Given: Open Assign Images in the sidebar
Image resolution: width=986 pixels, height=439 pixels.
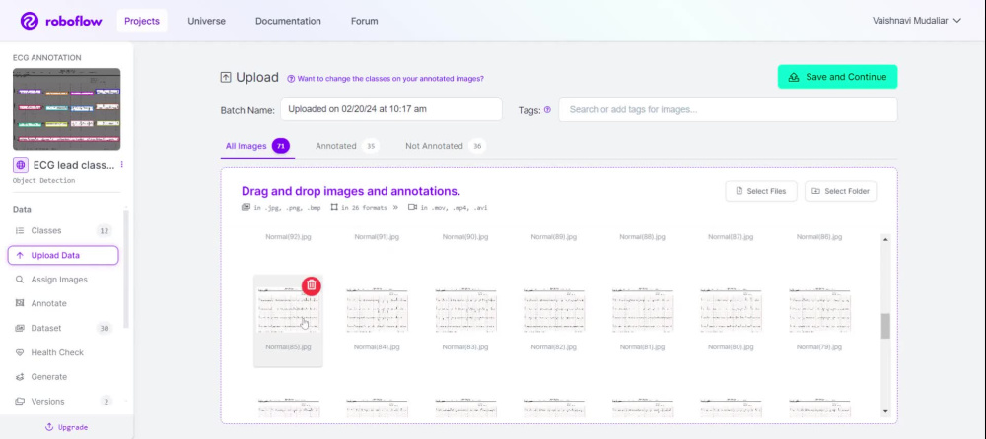Looking at the screenshot, I should tap(63, 280).
